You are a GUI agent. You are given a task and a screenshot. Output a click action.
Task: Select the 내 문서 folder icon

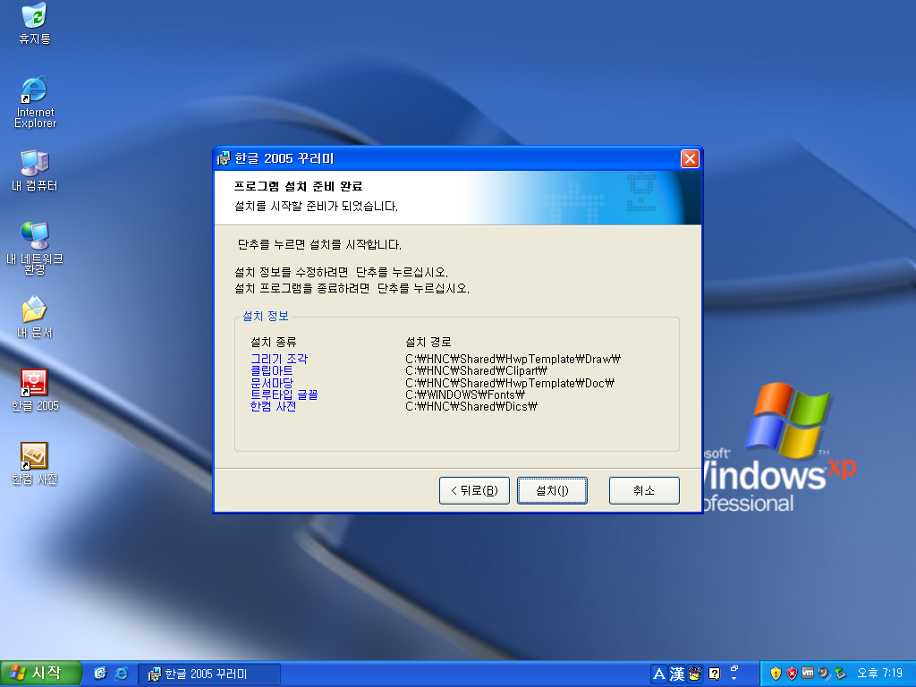click(35, 318)
